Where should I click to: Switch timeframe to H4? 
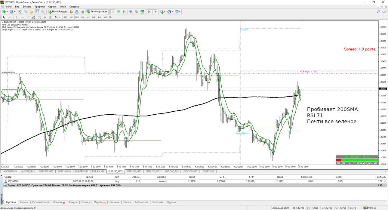coord(94,17)
